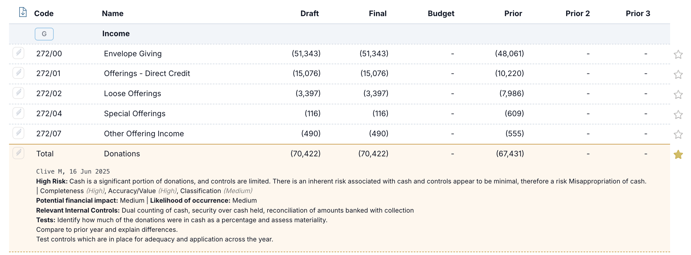
Task: Mark Other Offering Income with star
Action: tap(678, 134)
